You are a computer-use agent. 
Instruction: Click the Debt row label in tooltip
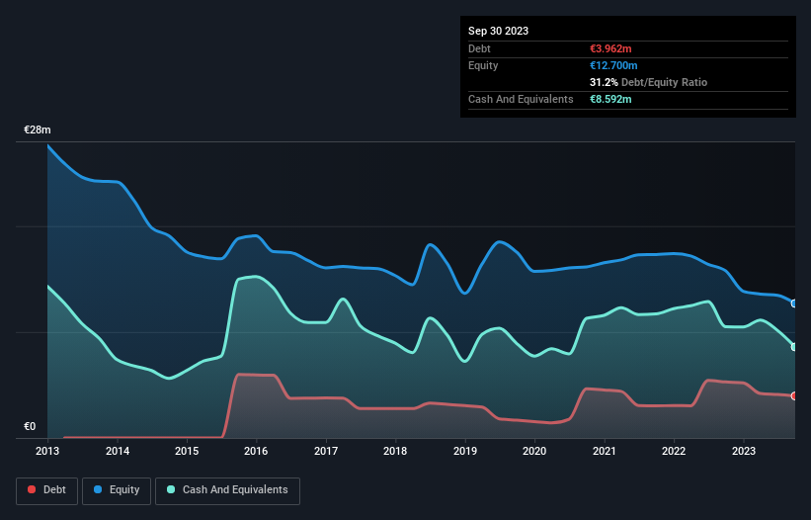pyautogui.click(x=479, y=48)
